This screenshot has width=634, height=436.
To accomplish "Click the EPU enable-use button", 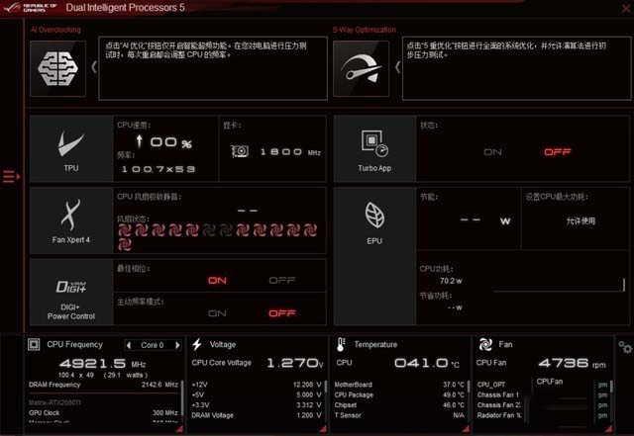I will pyautogui.click(x=581, y=220).
